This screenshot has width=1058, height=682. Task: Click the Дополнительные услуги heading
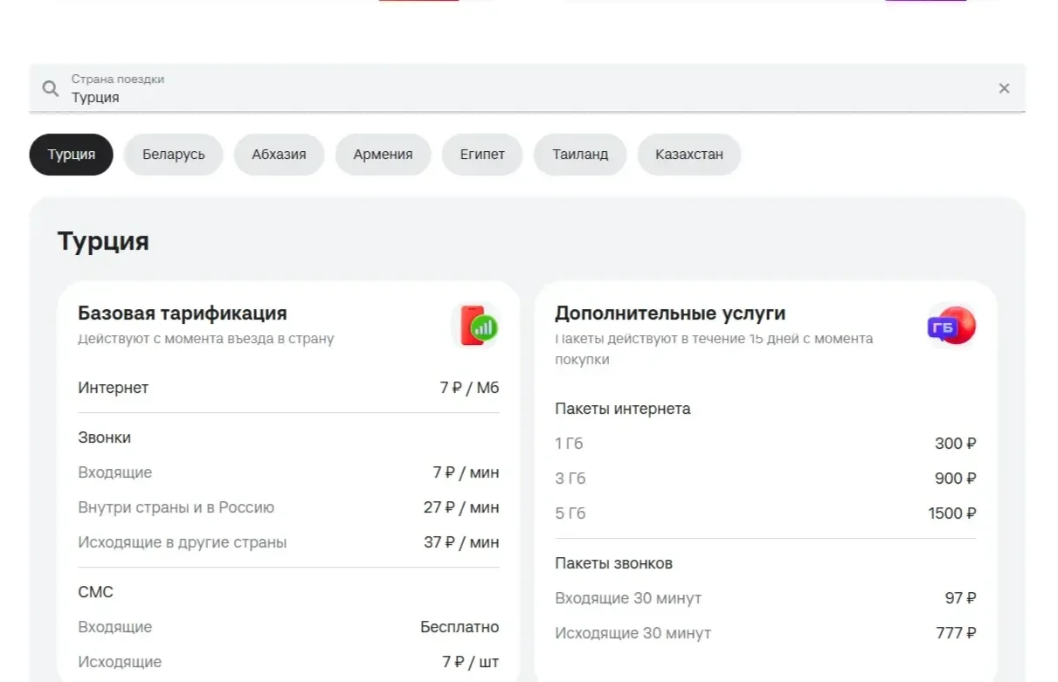pyautogui.click(x=670, y=313)
